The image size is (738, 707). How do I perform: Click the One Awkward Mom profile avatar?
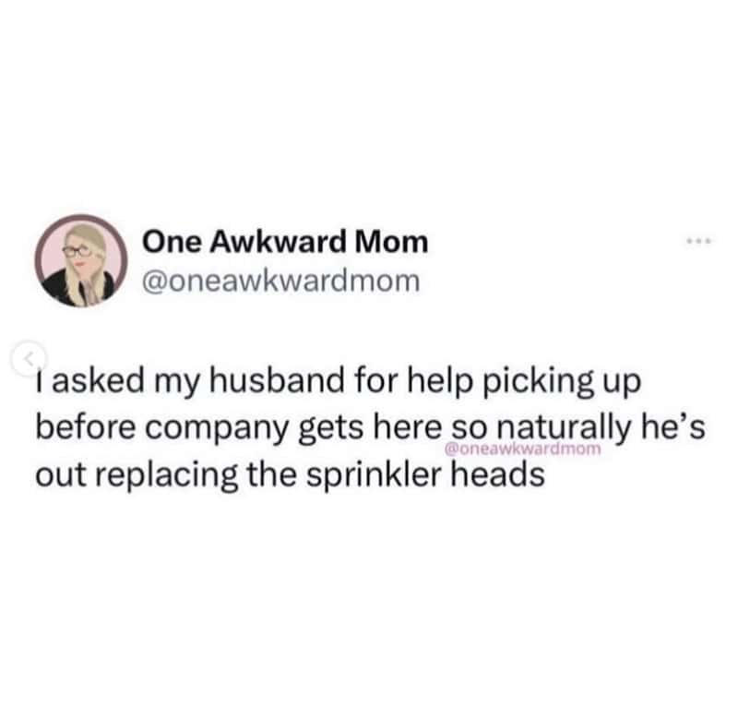(80, 261)
